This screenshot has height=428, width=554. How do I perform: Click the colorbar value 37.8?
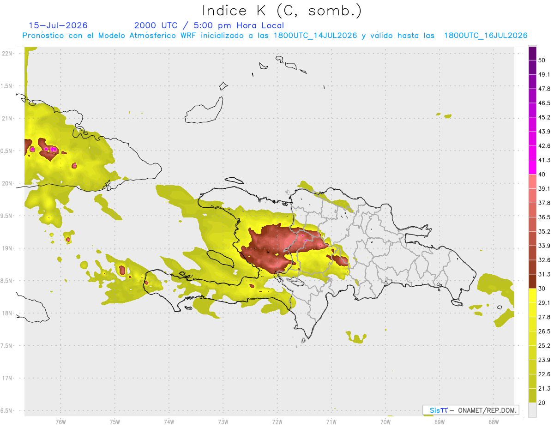[x=544, y=203]
